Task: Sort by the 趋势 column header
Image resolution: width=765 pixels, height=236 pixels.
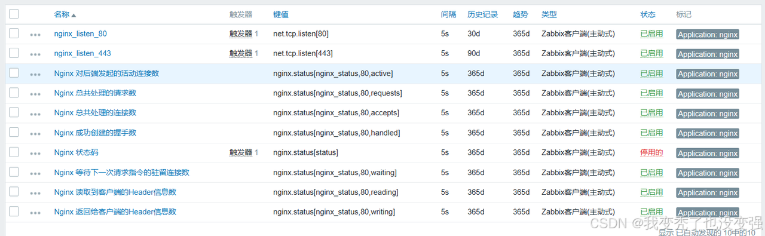Action: 520,14
